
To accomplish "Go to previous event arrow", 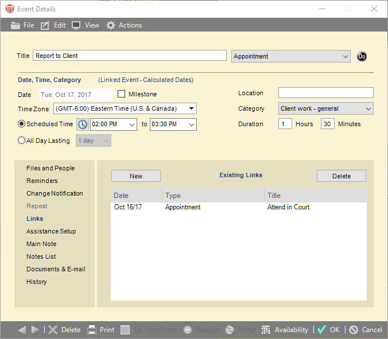I will pos(22,330).
